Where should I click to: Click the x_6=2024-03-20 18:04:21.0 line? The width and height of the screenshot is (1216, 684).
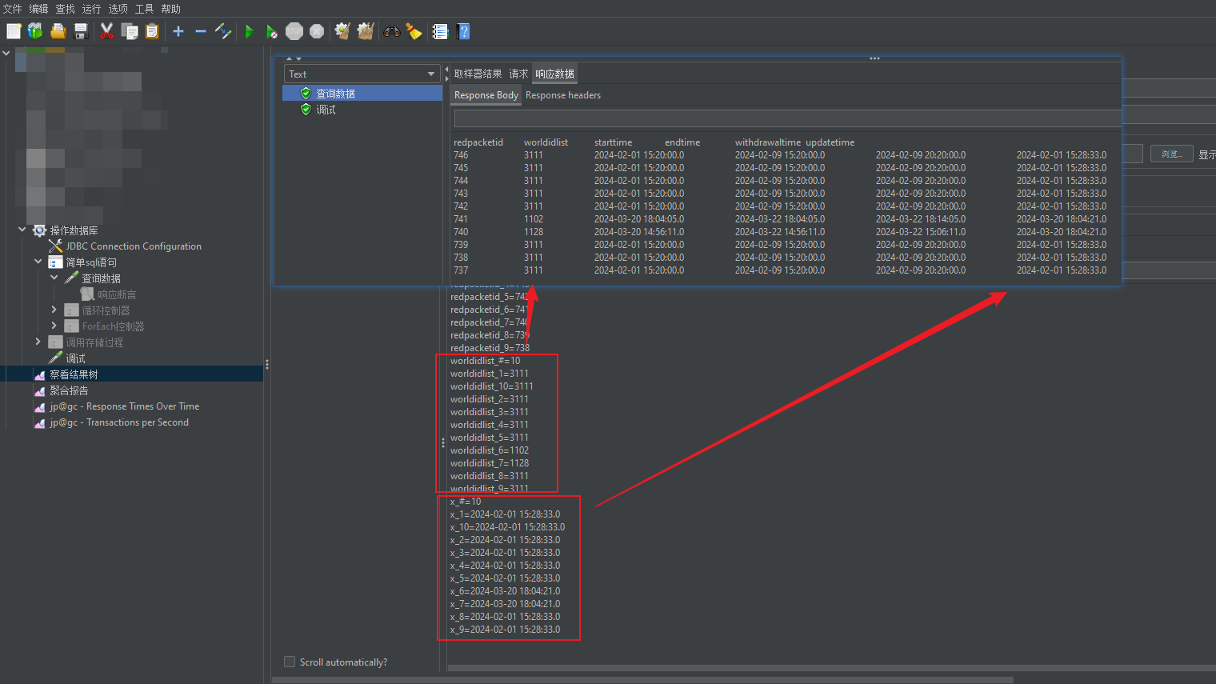tap(505, 591)
